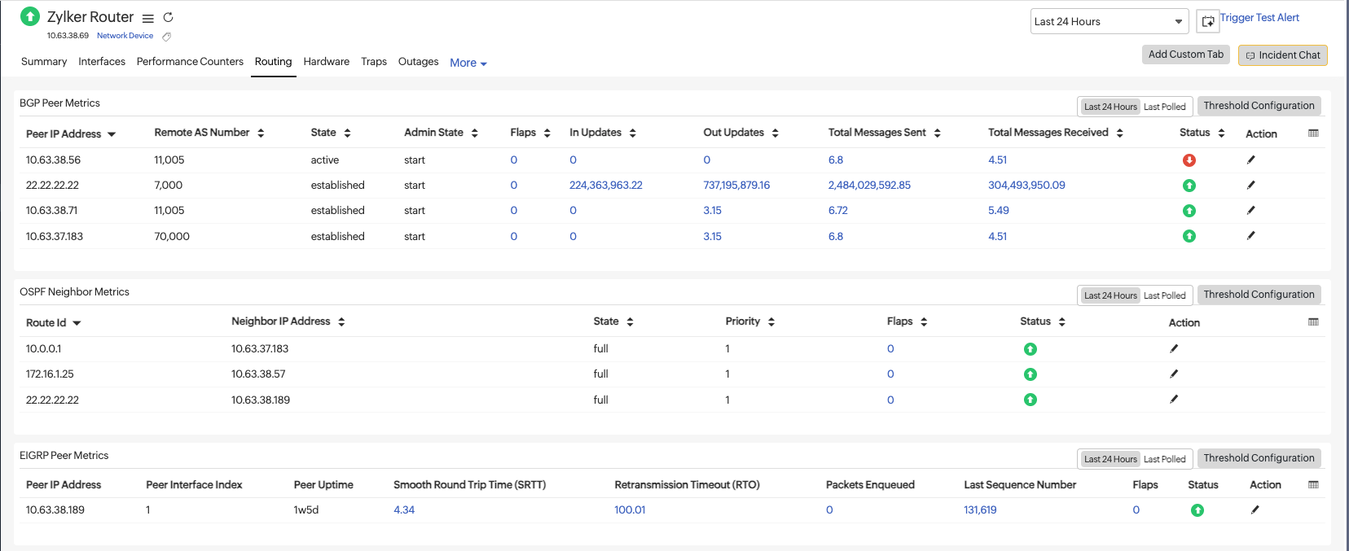Click the edit pencil for BGP peer 10.63.38.56

pos(1250,160)
